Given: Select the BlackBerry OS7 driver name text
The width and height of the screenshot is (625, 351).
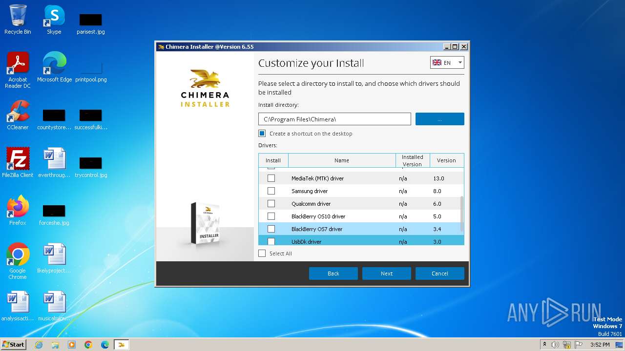Looking at the screenshot, I should tap(317, 229).
